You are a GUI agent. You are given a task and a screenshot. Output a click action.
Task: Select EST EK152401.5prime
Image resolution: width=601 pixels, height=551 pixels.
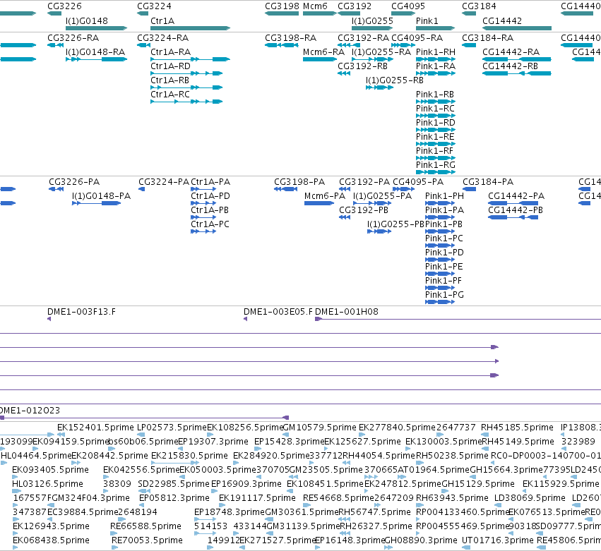pyautogui.click(x=95, y=427)
